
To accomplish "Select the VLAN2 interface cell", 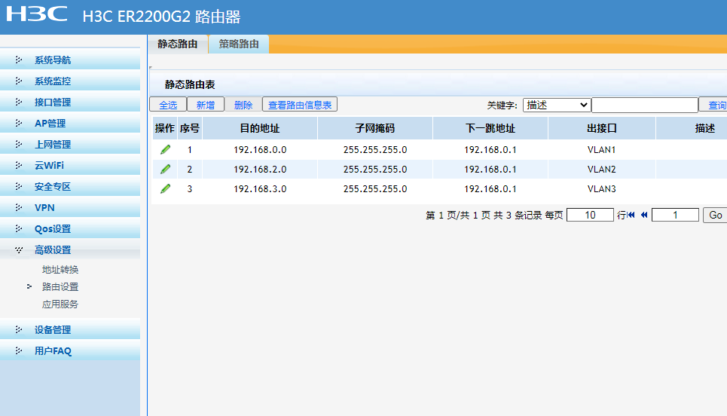I will (x=601, y=170).
